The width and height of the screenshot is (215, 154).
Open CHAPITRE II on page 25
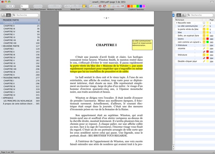tap(20, 26)
